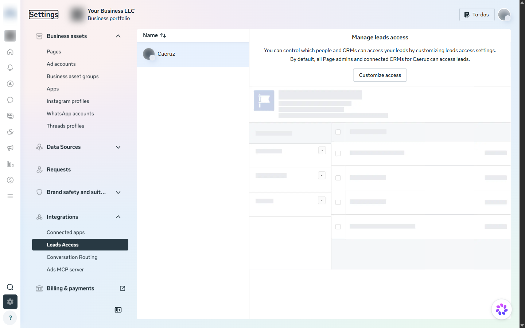The height and width of the screenshot is (328, 525).
Task: Click the Customize access button
Action: [x=380, y=75]
